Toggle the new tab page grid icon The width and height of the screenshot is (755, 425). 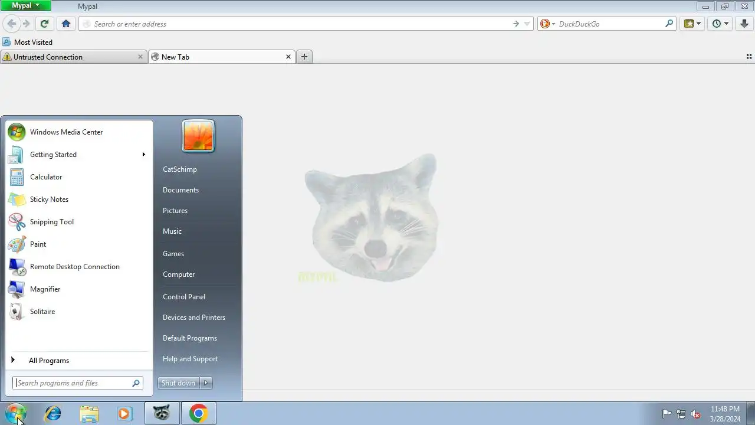click(x=749, y=57)
